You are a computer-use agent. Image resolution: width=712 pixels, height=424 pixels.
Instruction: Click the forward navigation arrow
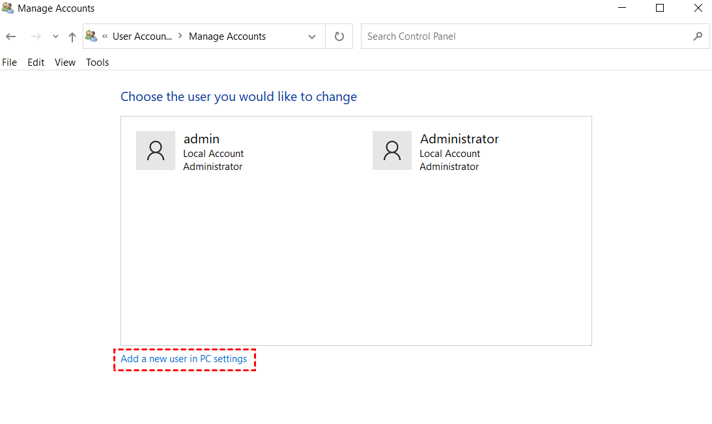tap(36, 36)
